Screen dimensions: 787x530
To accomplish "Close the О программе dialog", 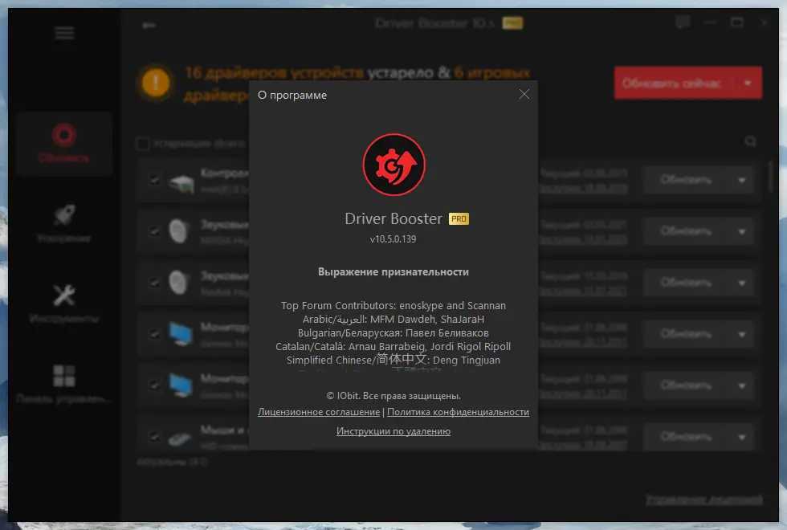I will [x=524, y=94].
